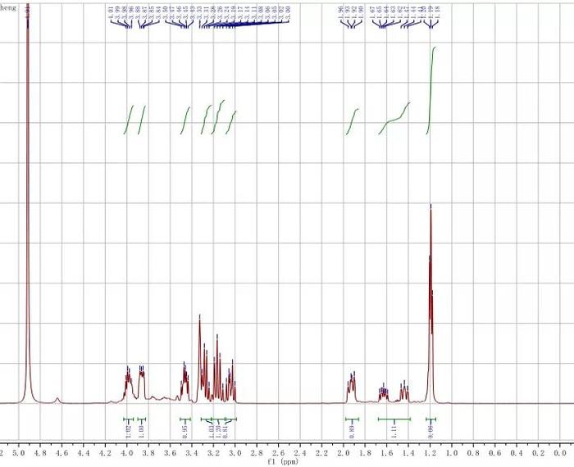This screenshot has width=574, height=467.
Task: Select the multiplet at 3.98 ppm
Action: (x=128, y=384)
